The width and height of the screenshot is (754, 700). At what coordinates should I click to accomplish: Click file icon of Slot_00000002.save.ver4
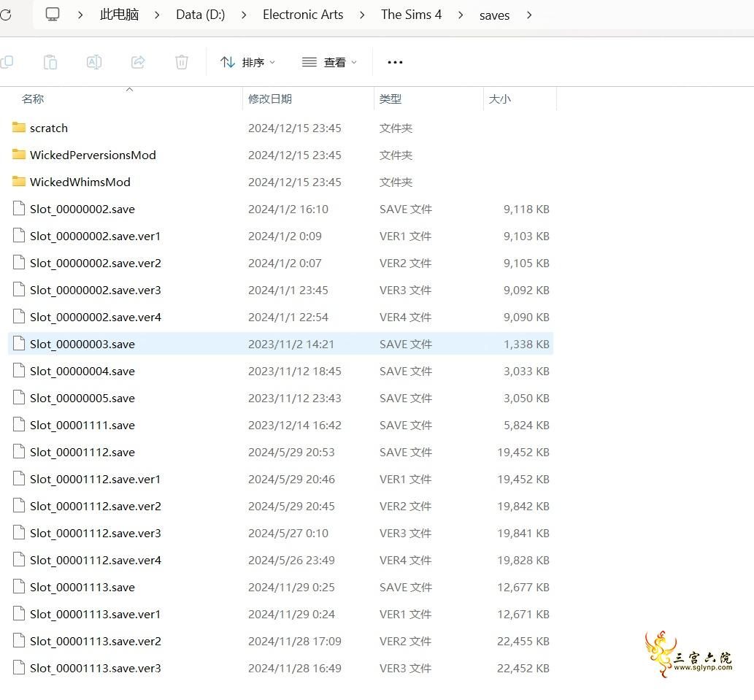19,316
